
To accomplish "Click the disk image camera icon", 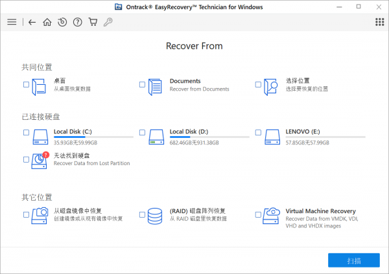I will pyautogui.click(x=40, y=216).
